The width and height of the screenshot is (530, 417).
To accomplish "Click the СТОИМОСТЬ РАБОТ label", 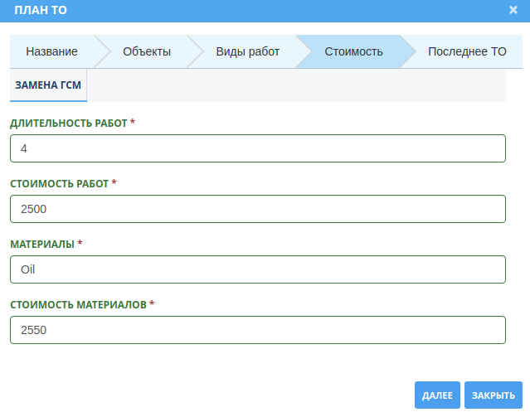I will 59,184.
